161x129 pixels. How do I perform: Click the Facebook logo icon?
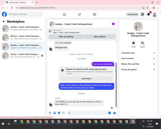tap(5, 14)
